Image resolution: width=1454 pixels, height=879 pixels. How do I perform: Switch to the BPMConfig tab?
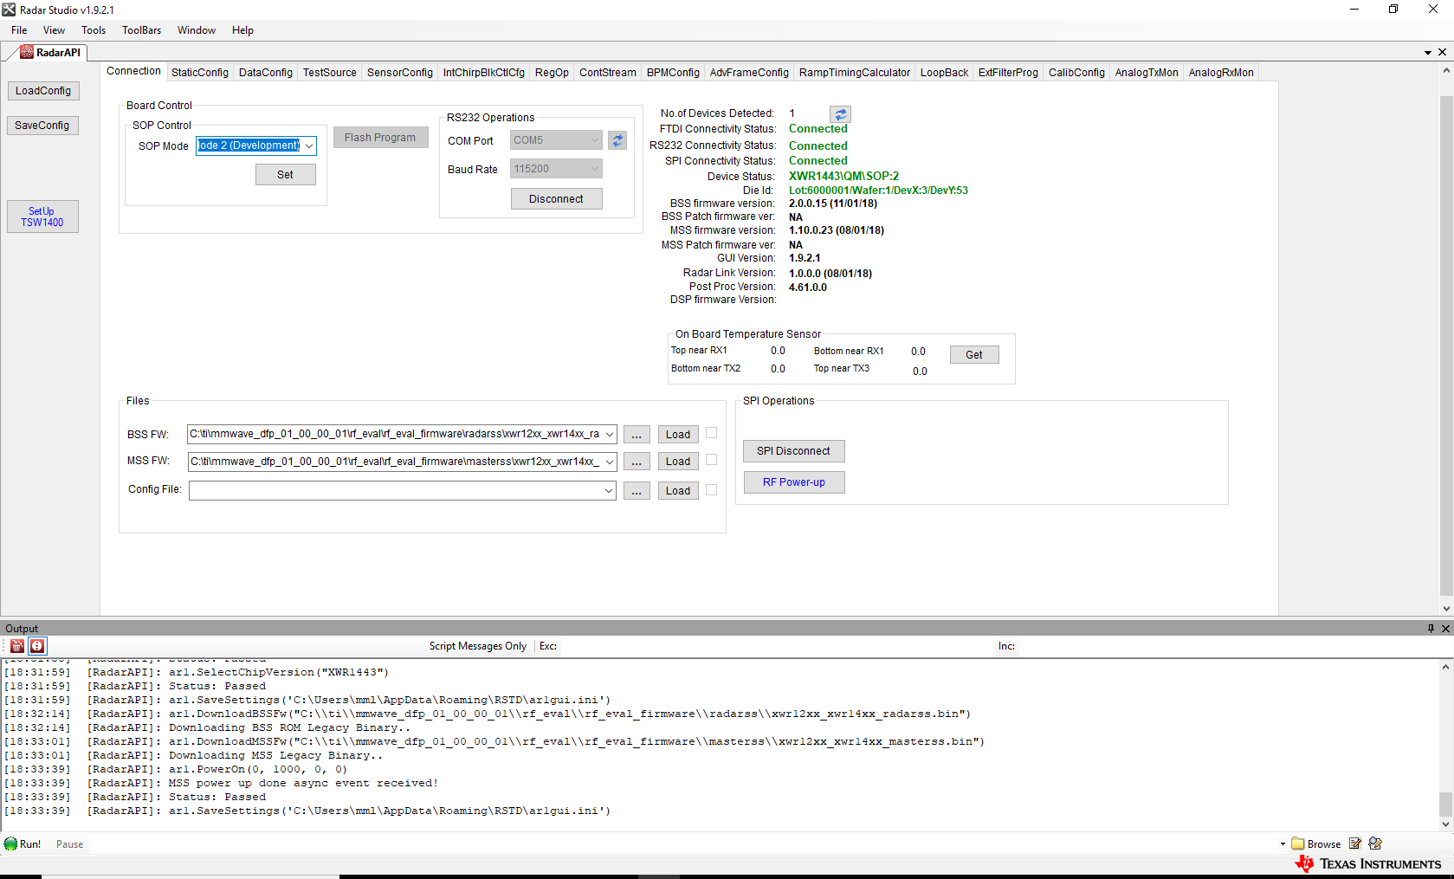pos(673,73)
